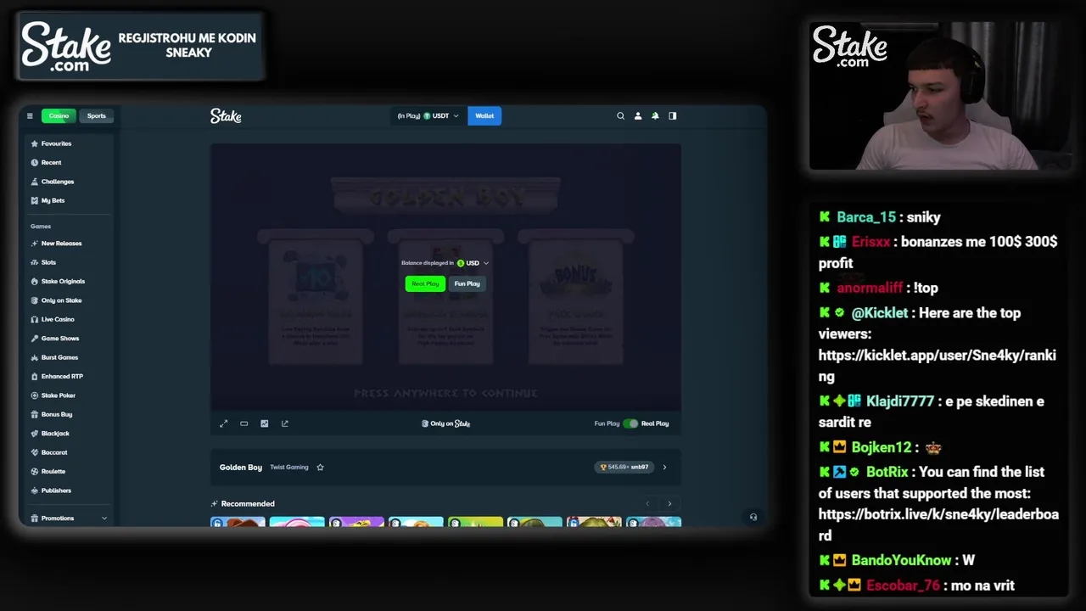
Task: Open first Recommended game thumbnail
Action: coord(238,522)
